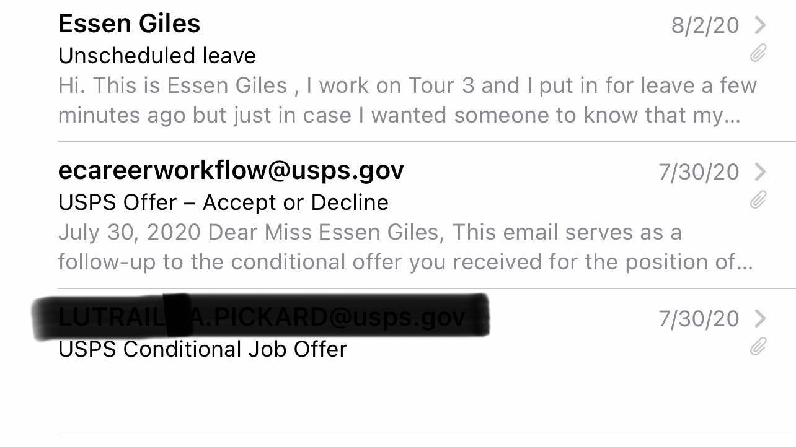This screenshot has height=447, width=796.
Task: Click preview text starting 'Hi. This is Essen Giles'
Action: point(407,85)
